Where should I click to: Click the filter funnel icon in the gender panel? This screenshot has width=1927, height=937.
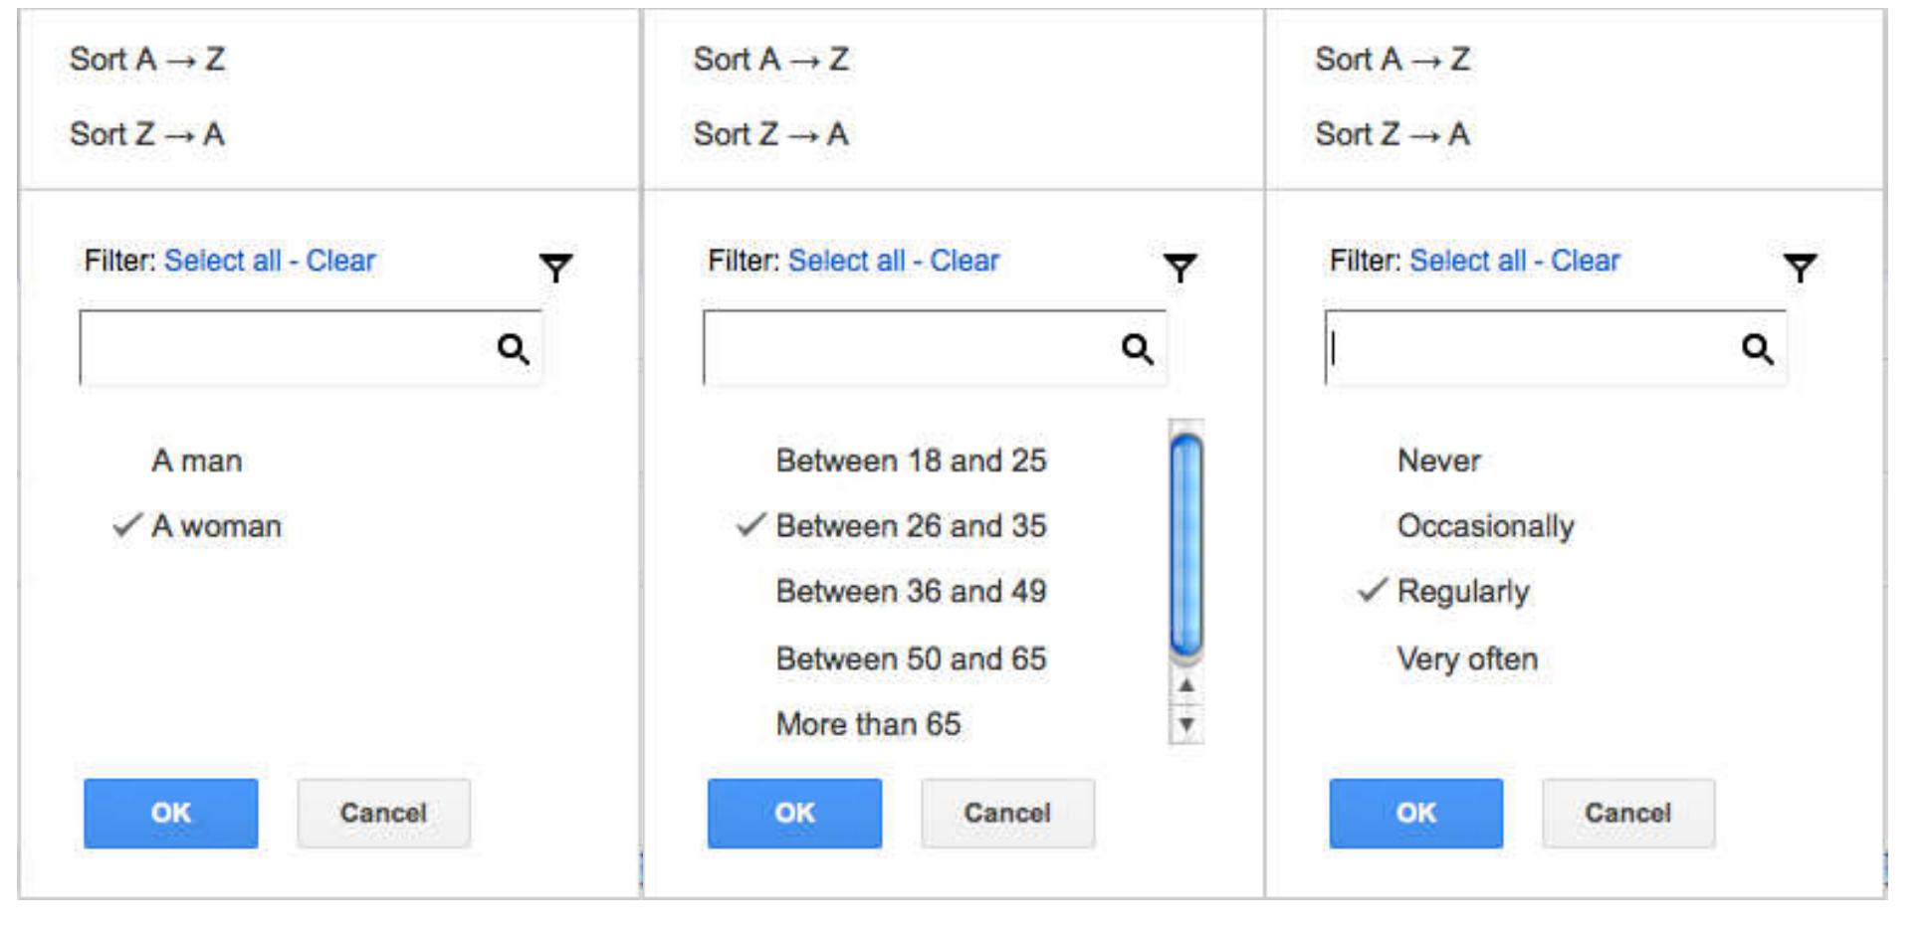pyautogui.click(x=555, y=267)
